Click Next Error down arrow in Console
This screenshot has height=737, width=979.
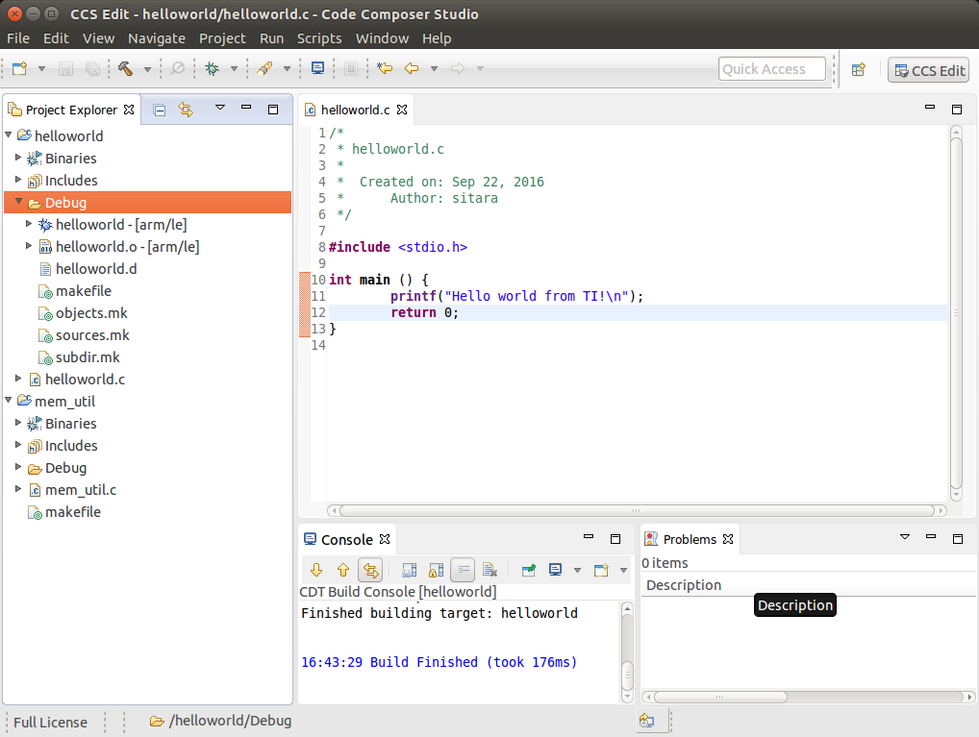coord(315,570)
